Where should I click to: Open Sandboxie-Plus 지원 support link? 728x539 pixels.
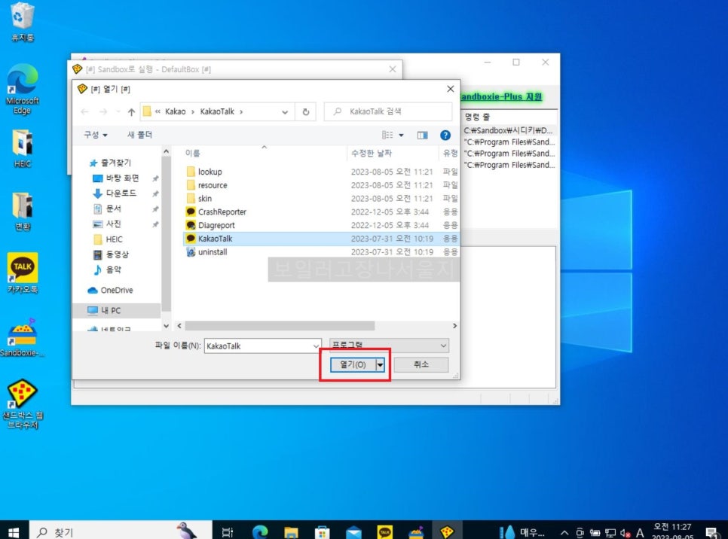coord(500,96)
